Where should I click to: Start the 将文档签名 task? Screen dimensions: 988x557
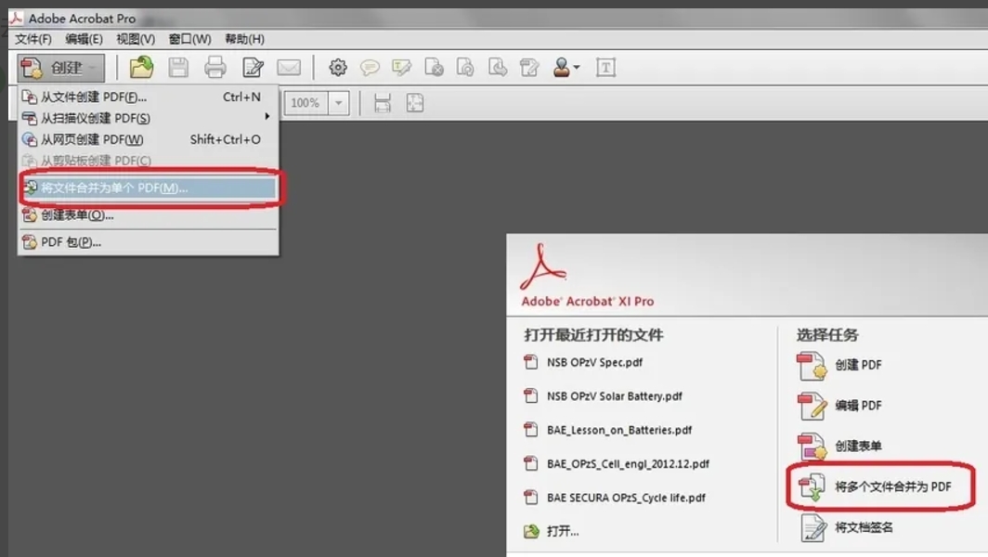click(x=846, y=527)
